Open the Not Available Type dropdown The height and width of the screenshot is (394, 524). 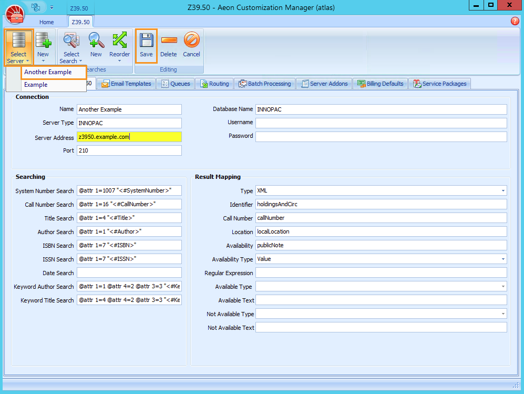pyautogui.click(x=502, y=314)
